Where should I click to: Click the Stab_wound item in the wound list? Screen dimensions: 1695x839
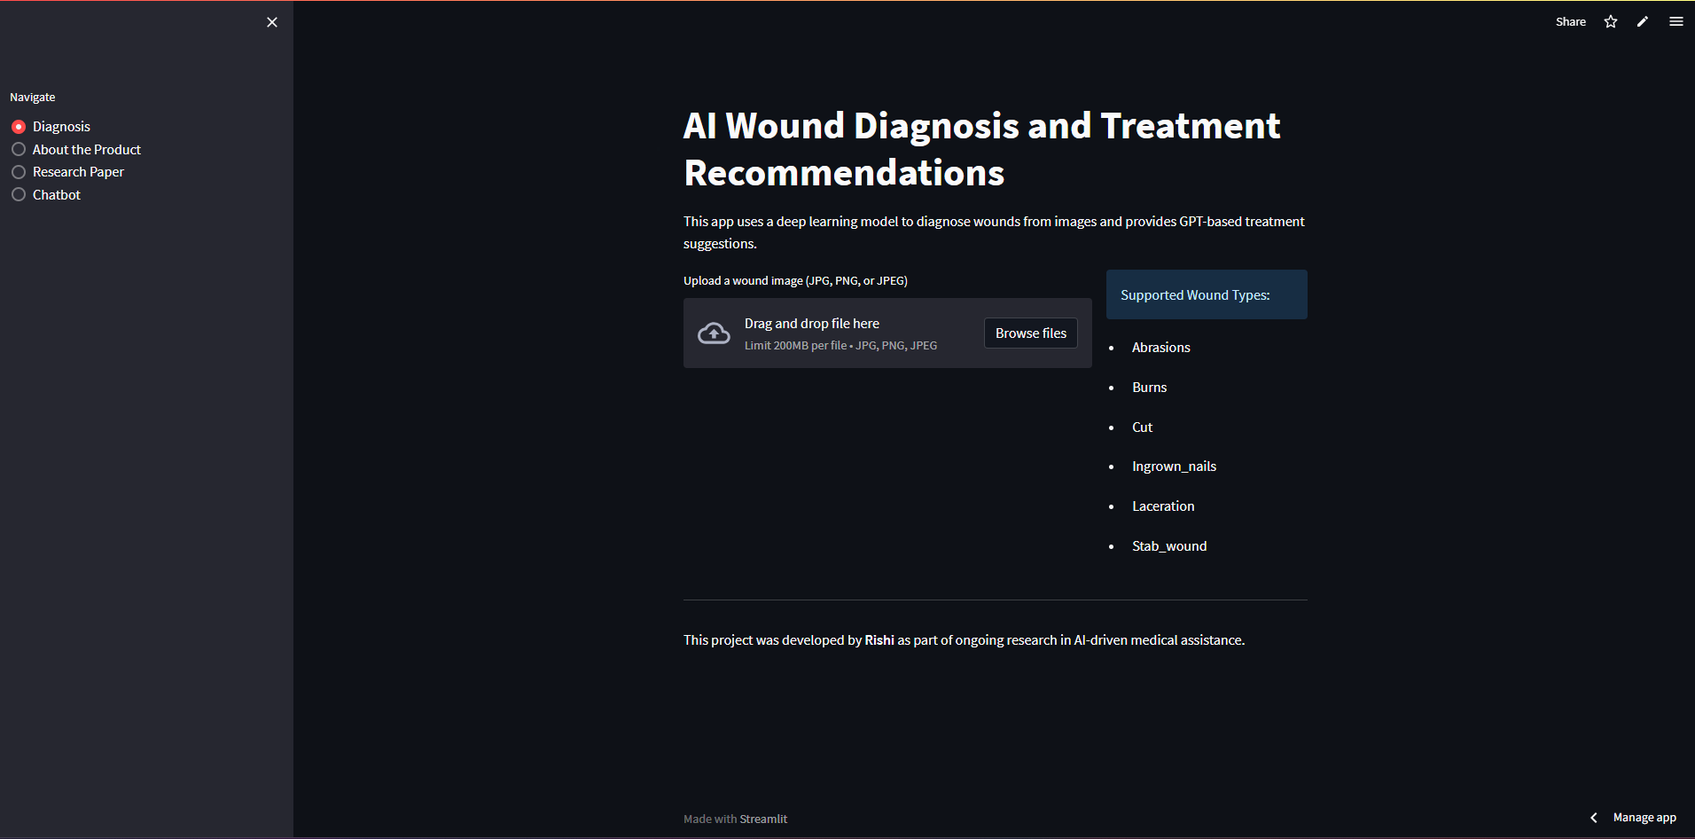(x=1168, y=545)
